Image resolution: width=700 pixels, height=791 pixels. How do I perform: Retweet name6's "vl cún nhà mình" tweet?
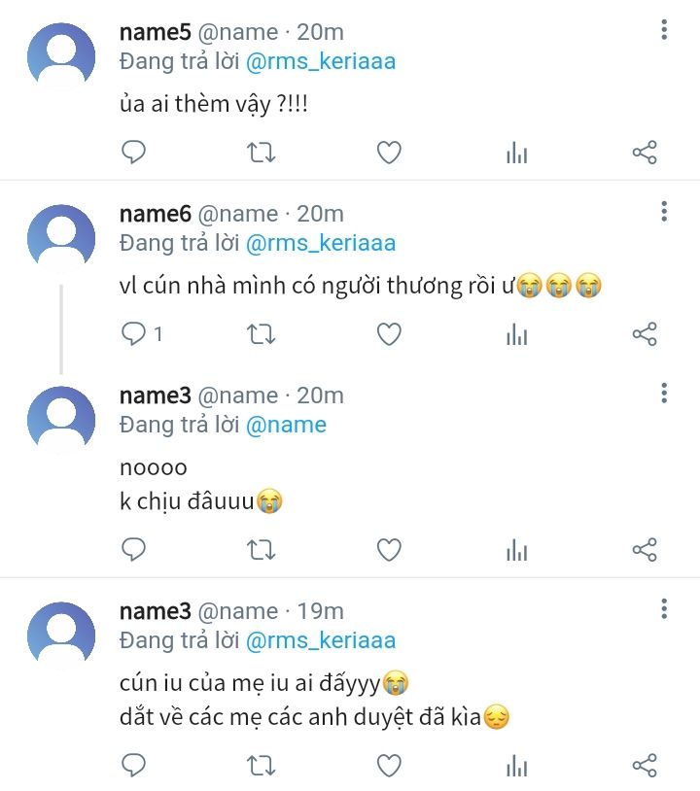tap(261, 334)
